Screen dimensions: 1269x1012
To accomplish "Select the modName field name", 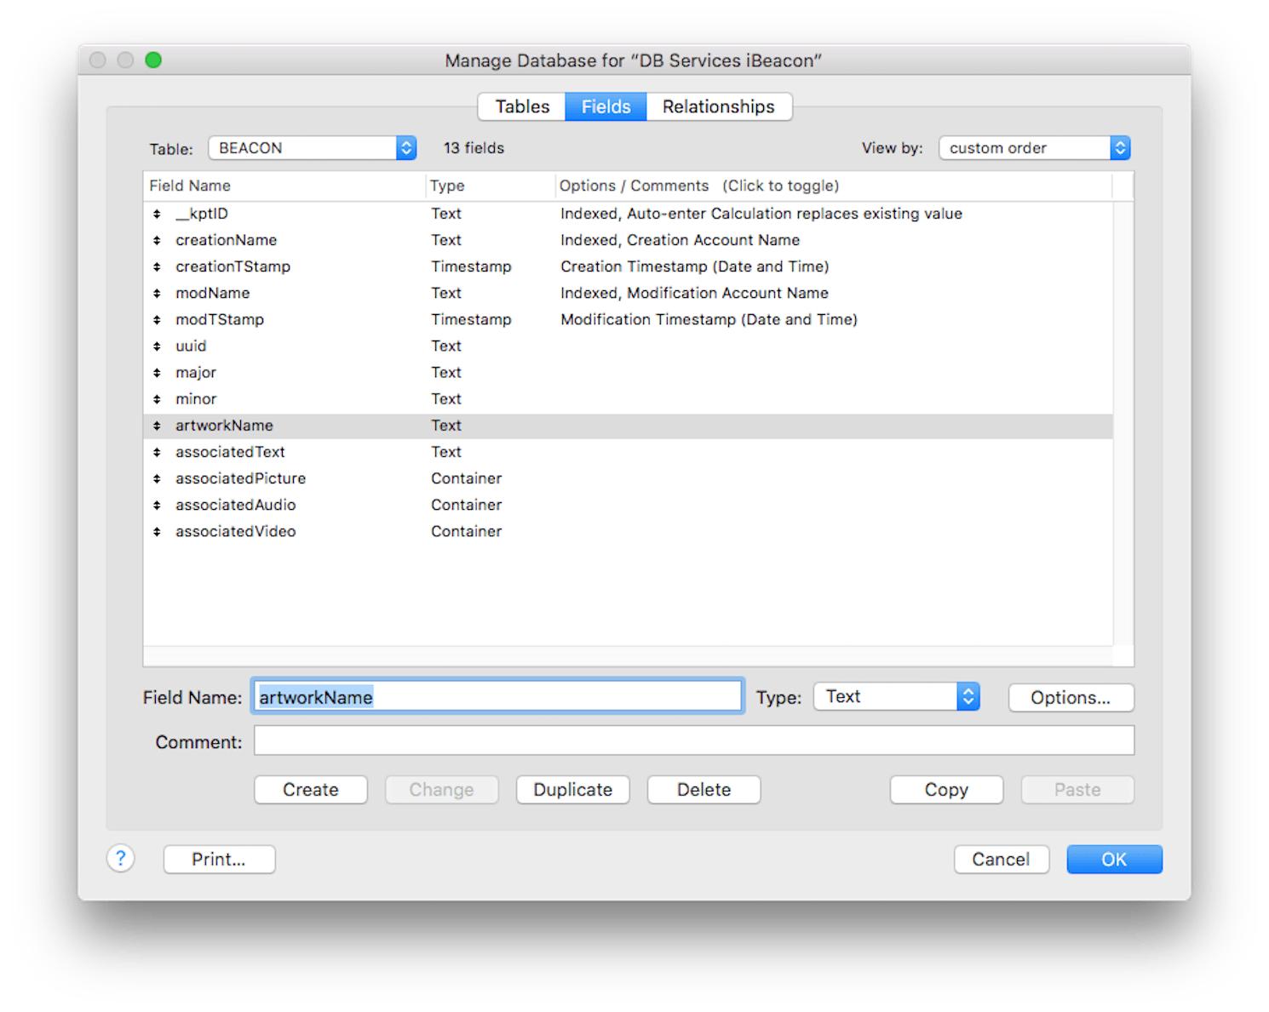I will pos(213,293).
